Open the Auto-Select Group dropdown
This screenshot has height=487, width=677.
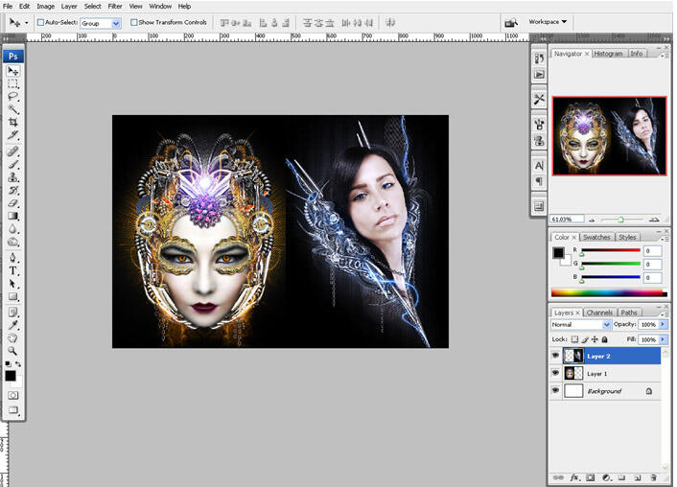point(115,23)
